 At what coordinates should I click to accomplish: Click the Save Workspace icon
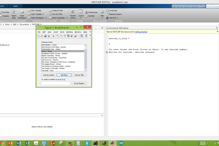[x=22, y=14]
